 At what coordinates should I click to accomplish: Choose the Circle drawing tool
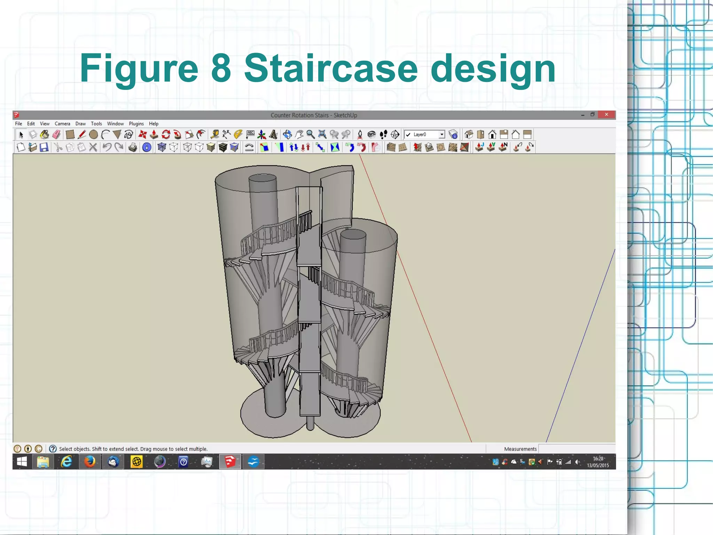point(93,135)
